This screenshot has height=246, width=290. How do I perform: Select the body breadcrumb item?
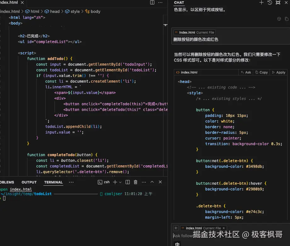click(x=93, y=11)
